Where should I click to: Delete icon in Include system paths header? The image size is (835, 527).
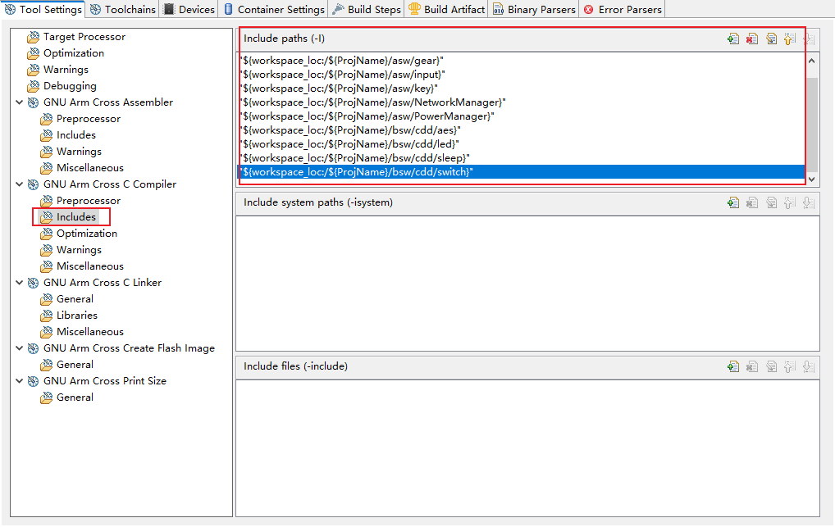click(x=752, y=202)
